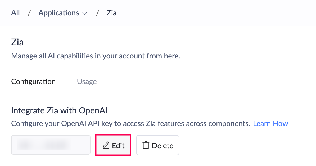This screenshot has width=316, height=166.
Task: Select the Configuration tab
Action: tap(33, 81)
